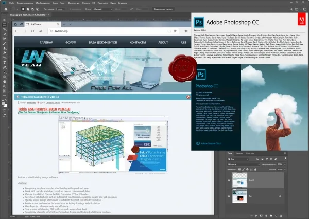Filter layers by smart objects icon

coord(276,159)
